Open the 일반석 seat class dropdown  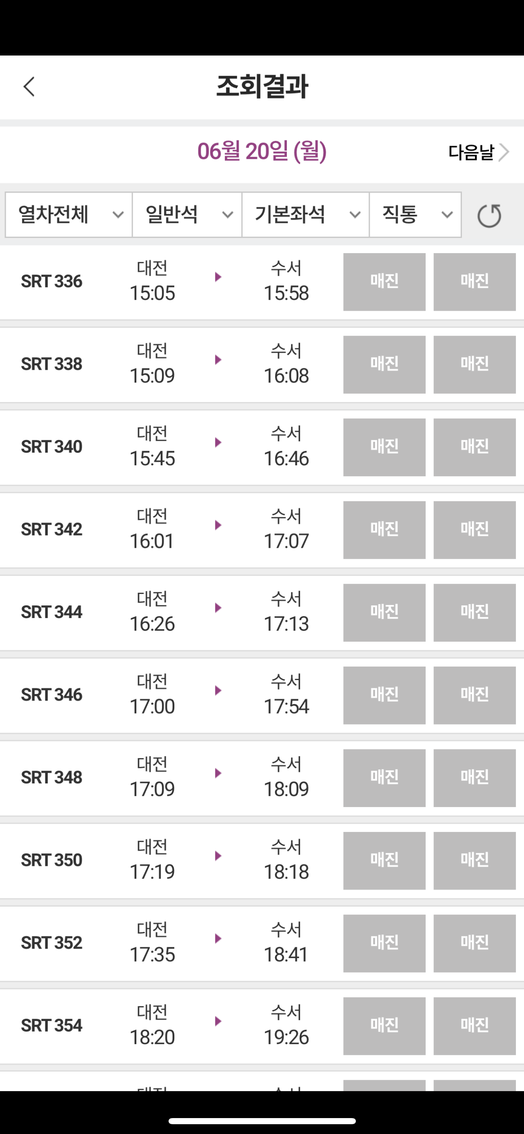point(187,215)
